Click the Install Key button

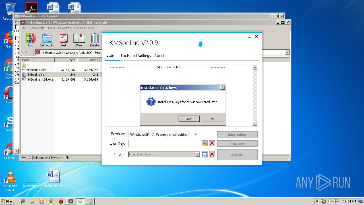coord(237,144)
